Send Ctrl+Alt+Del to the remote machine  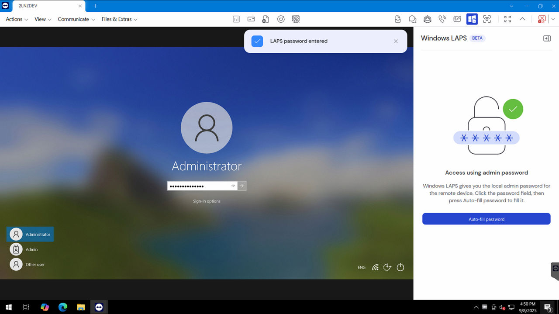251,19
